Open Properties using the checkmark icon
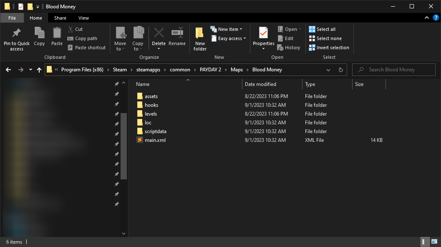Screen dimensions: 441x247 (x=263, y=33)
